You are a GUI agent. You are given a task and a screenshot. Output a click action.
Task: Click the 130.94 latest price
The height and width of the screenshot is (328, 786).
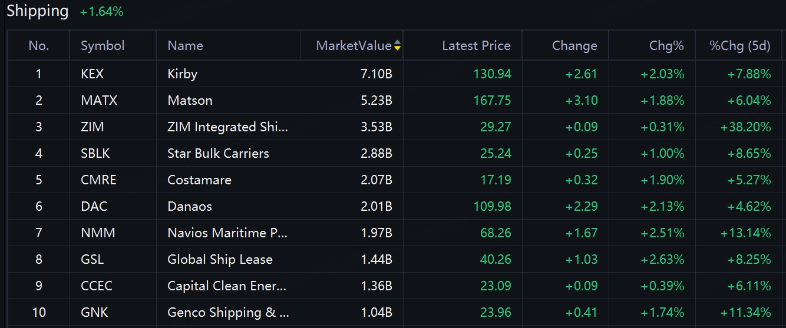pos(493,74)
